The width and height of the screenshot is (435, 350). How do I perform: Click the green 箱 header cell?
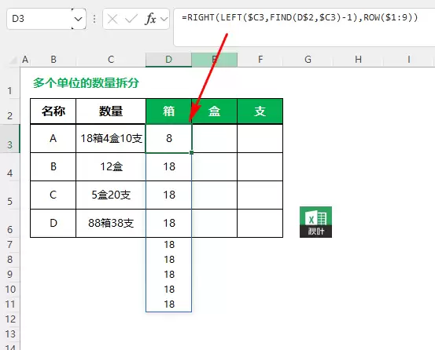point(168,111)
